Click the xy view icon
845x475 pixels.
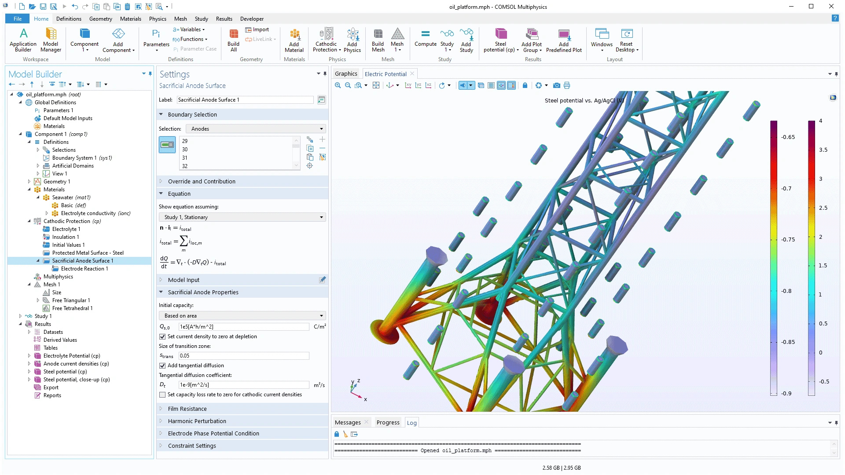408,85
